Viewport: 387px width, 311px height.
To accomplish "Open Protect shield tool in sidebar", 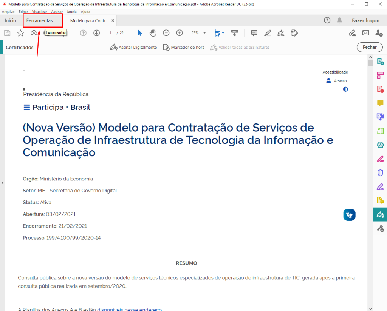I will point(380,172).
